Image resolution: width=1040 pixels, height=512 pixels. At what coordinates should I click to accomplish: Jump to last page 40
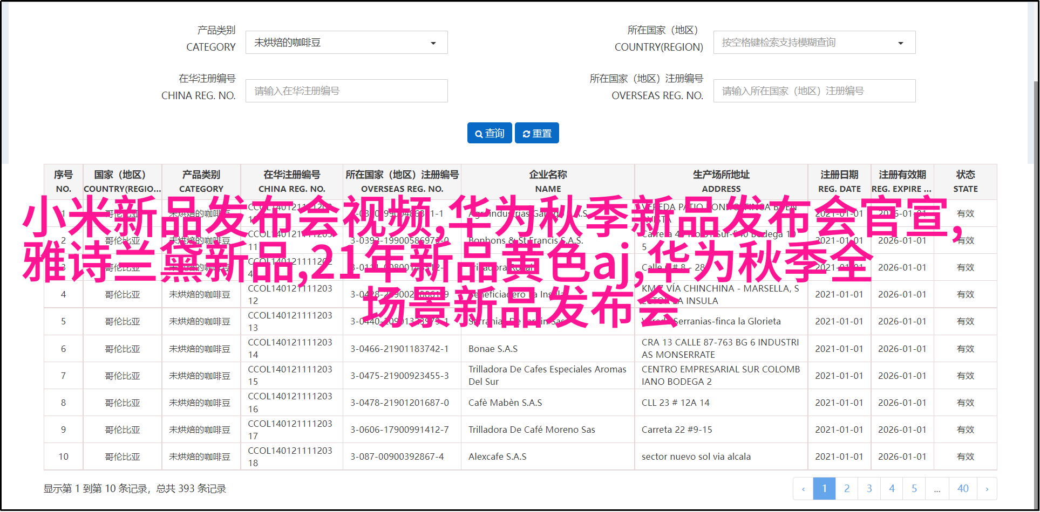(963, 489)
